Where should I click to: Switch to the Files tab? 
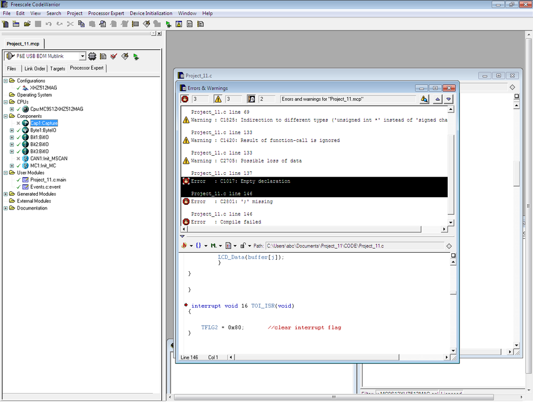[x=12, y=68]
